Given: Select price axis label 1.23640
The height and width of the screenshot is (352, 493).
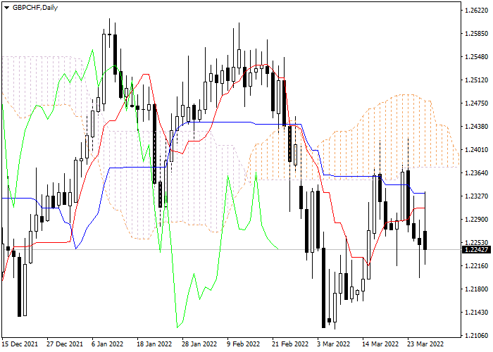Looking at the screenshot, I should [476, 173].
